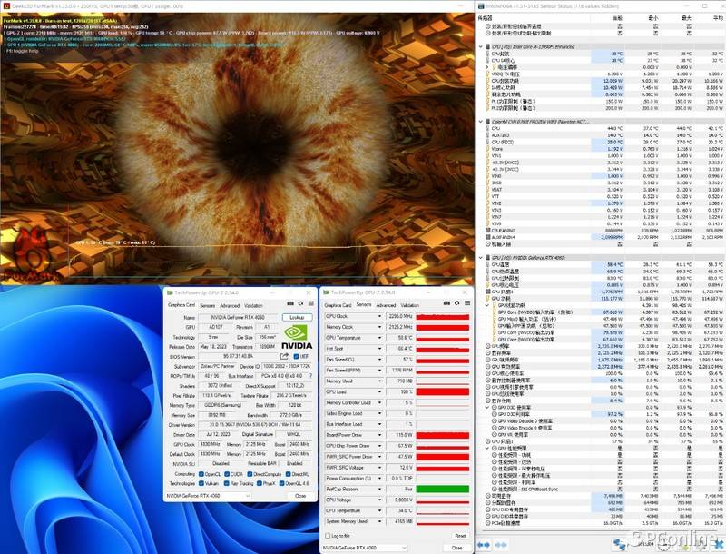Open the hamburger menu in GPU-Z Graphics Card window

coord(311,304)
